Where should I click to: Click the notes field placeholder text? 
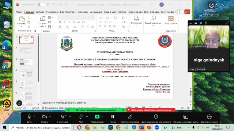click(64, 103)
